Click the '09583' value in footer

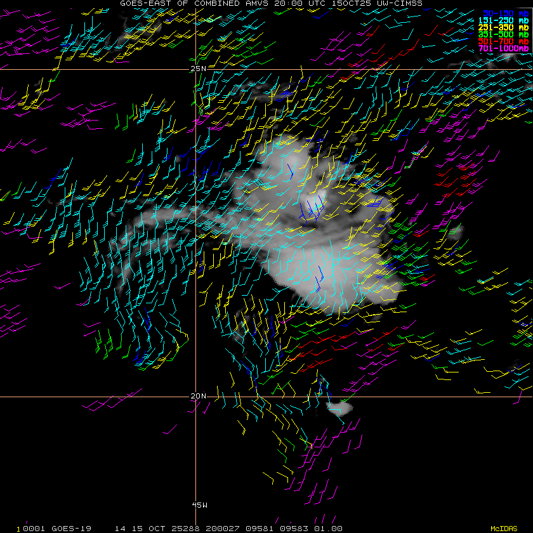click(294, 529)
